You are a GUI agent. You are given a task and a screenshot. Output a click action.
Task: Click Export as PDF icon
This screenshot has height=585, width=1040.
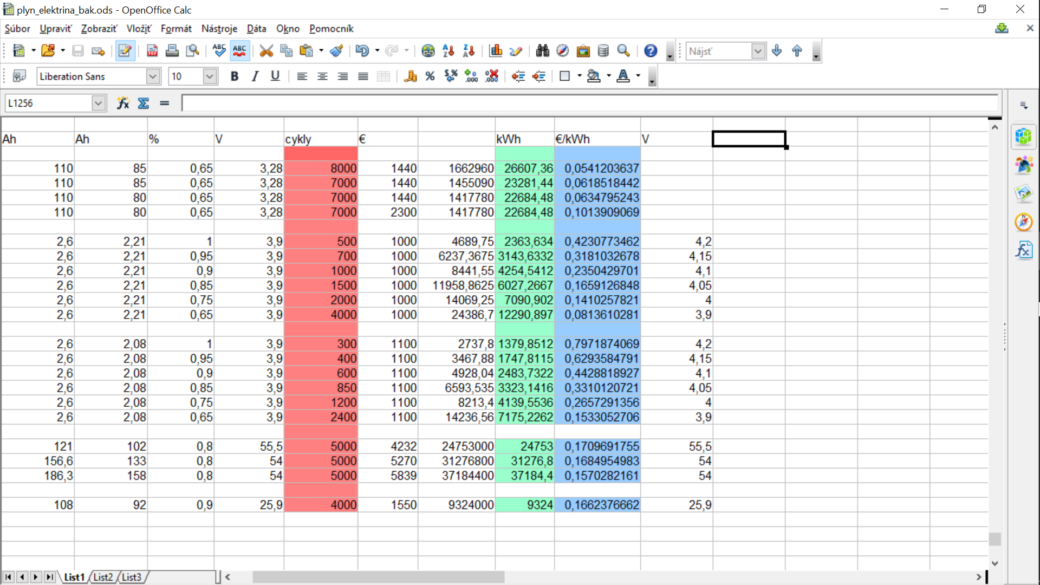(x=152, y=51)
